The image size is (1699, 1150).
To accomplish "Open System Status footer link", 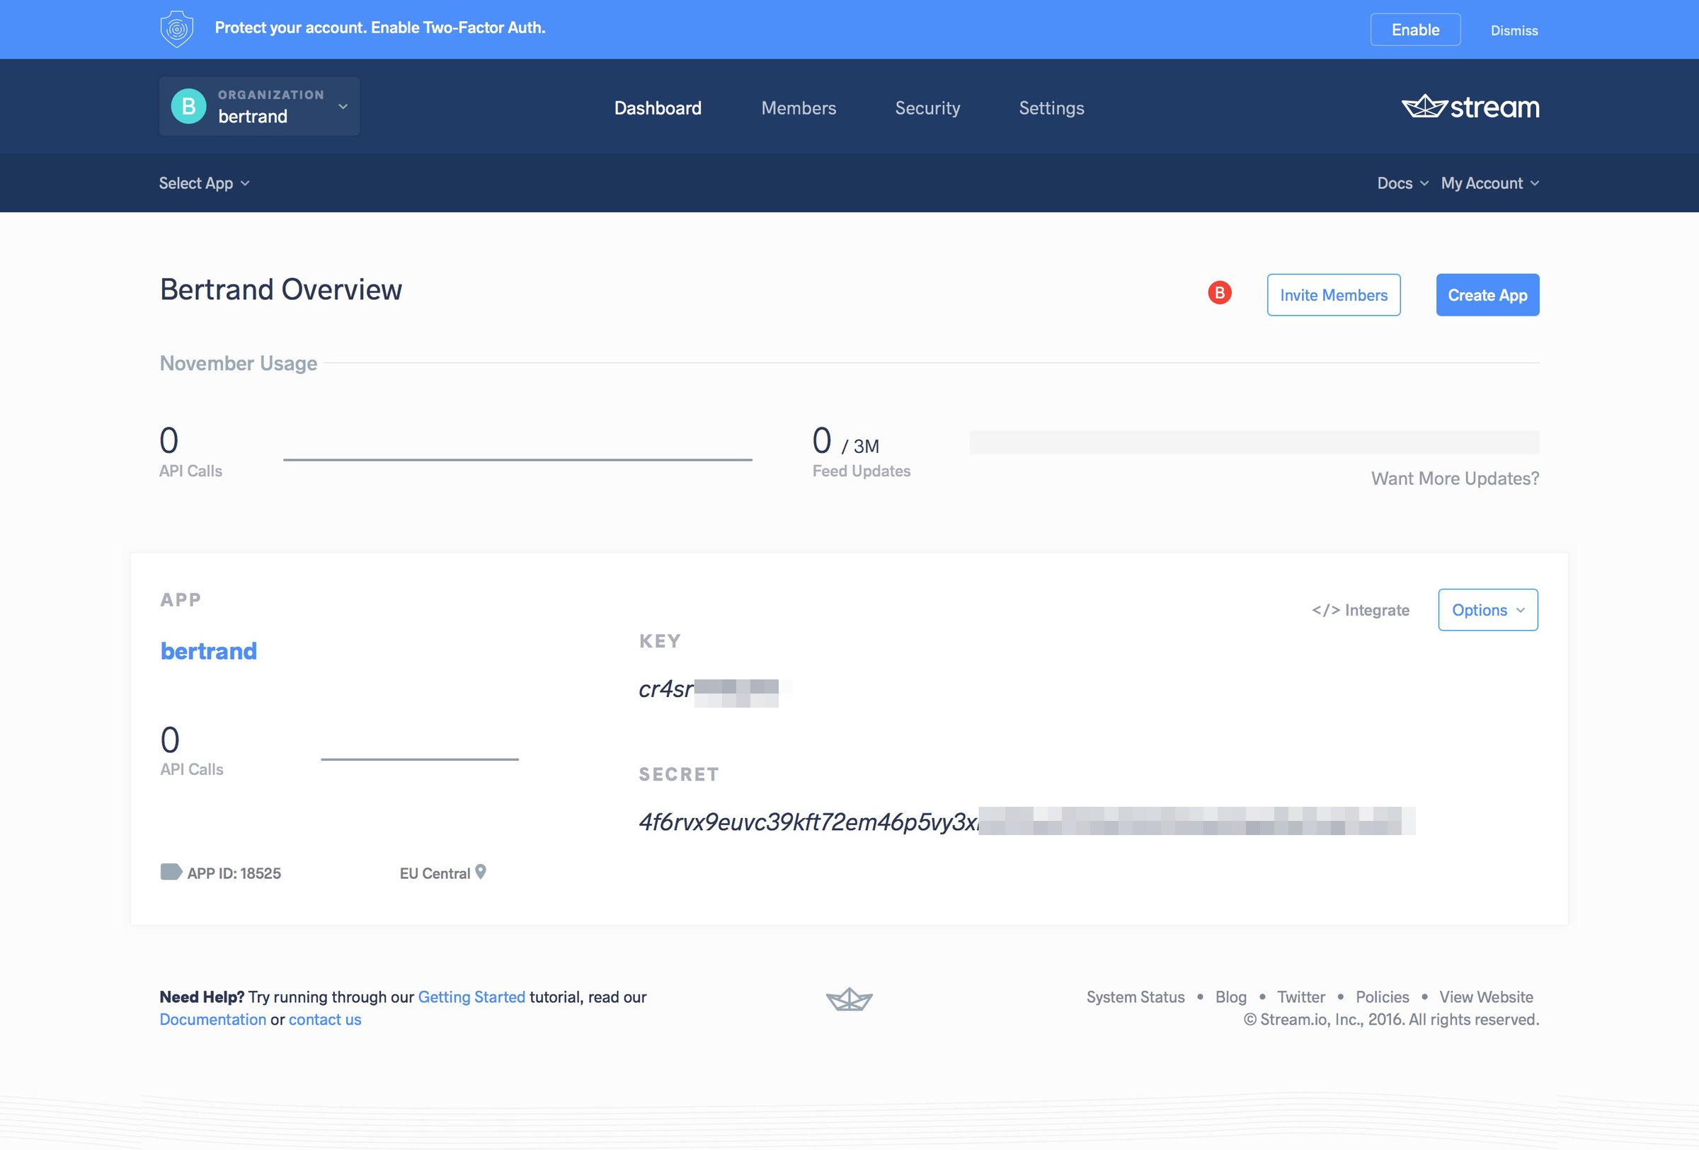I will pos(1135,997).
